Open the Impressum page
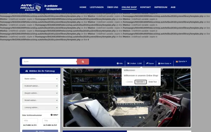Screen dimensions: 211x132 point(161,7)
